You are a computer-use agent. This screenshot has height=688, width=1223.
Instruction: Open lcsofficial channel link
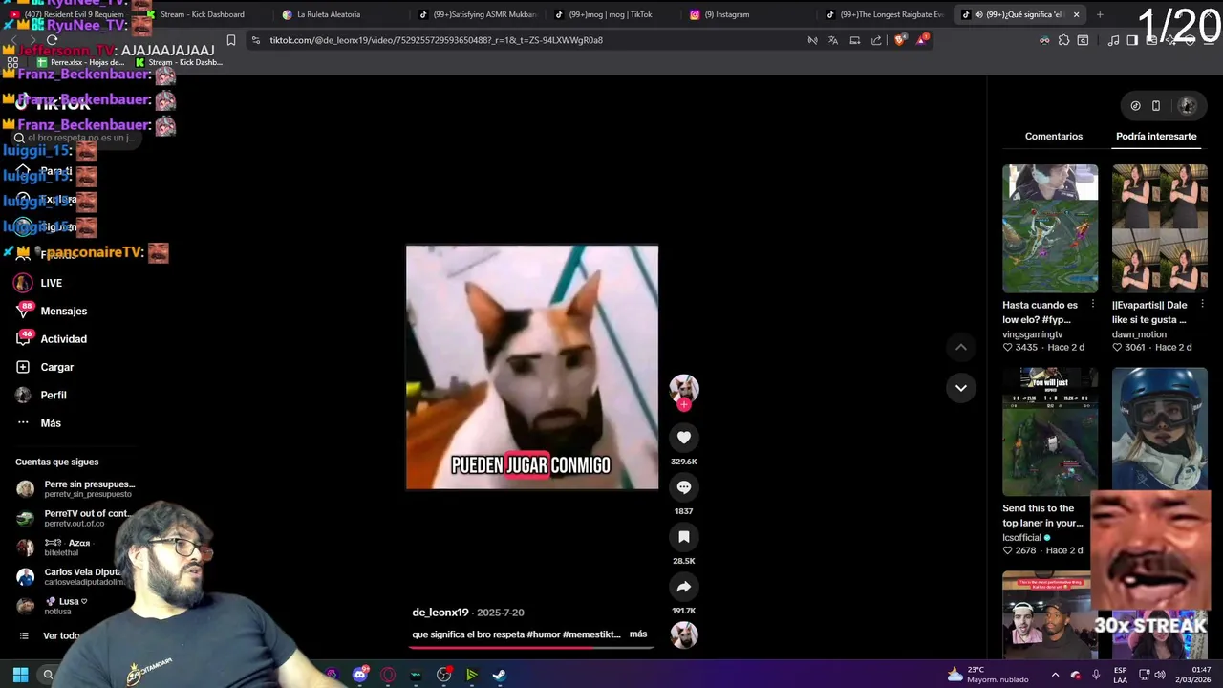point(1021,538)
